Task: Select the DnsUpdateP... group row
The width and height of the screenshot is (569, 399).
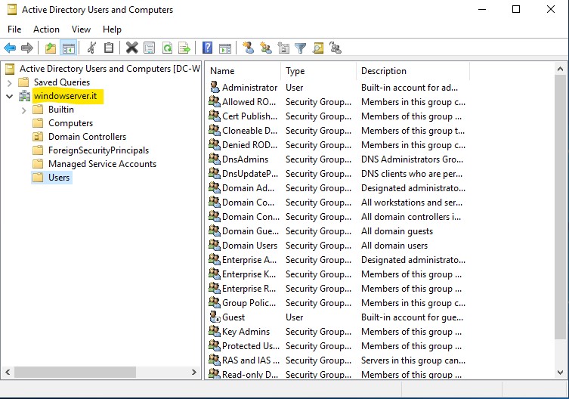Action: pos(338,174)
